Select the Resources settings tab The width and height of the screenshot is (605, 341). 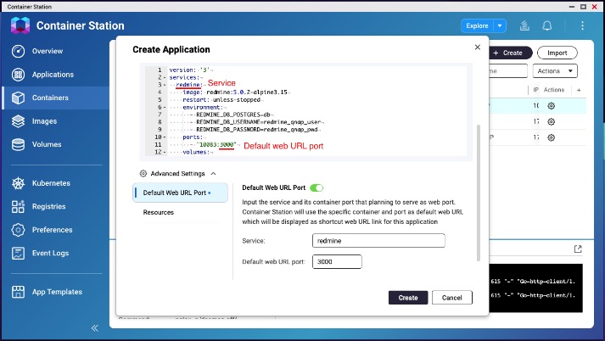tap(157, 212)
